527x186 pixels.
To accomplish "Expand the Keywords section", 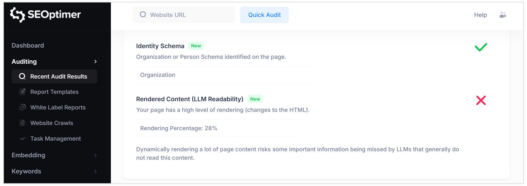I will click(x=95, y=171).
